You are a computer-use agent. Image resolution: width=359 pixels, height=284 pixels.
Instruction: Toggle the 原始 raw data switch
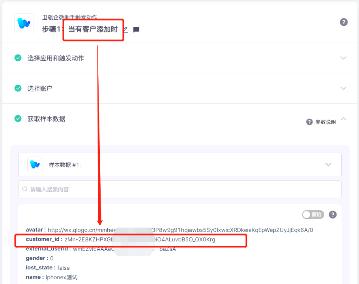313,215
